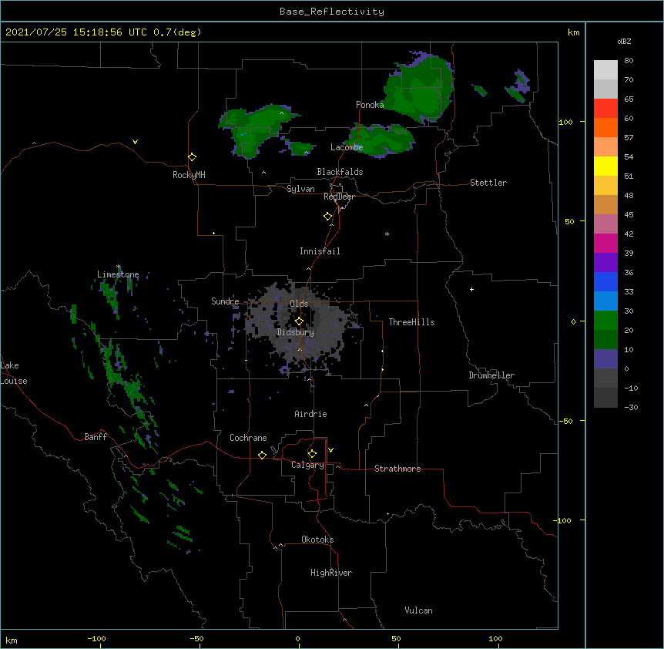
Task: Click the dBZ legend heading
Action: pos(624,41)
